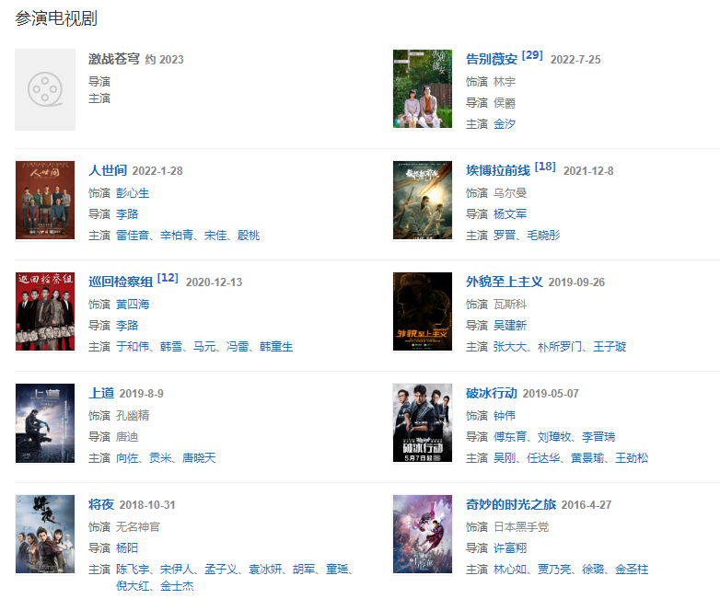
Task: Open the 巡回检察组 poster image
Action: (x=45, y=312)
